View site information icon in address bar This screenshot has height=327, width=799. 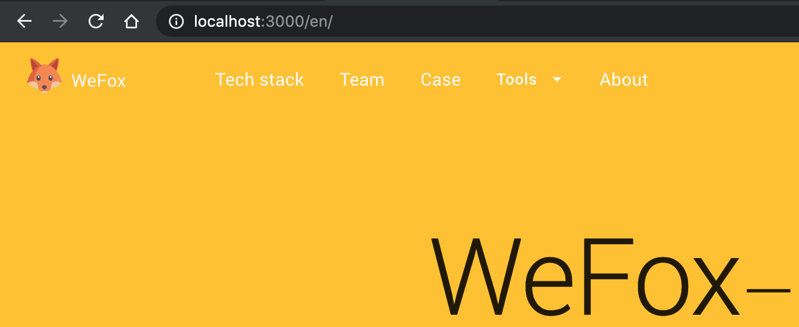tap(176, 22)
